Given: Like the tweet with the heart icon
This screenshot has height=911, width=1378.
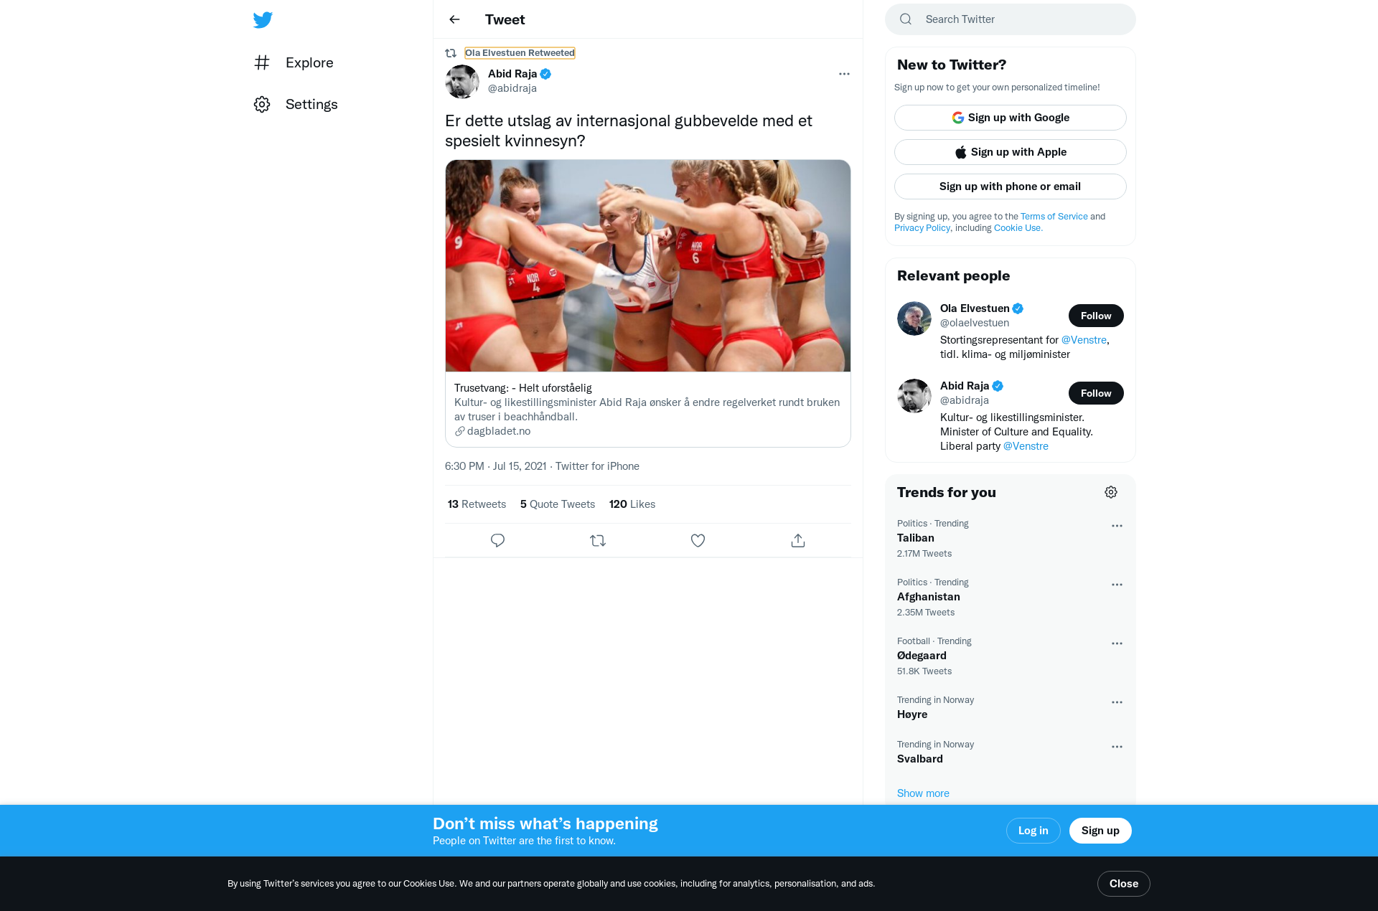Looking at the screenshot, I should click(698, 540).
